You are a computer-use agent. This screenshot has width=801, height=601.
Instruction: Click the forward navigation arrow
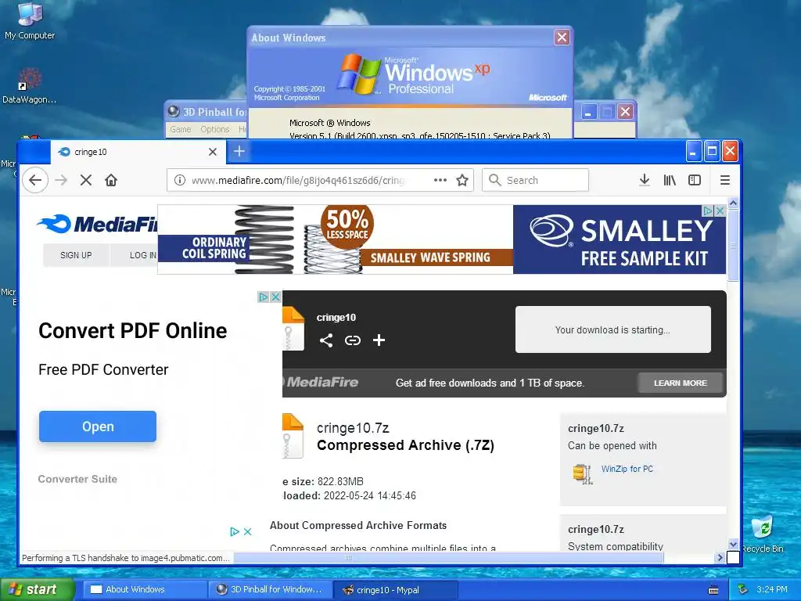click(x=61, y=180)
